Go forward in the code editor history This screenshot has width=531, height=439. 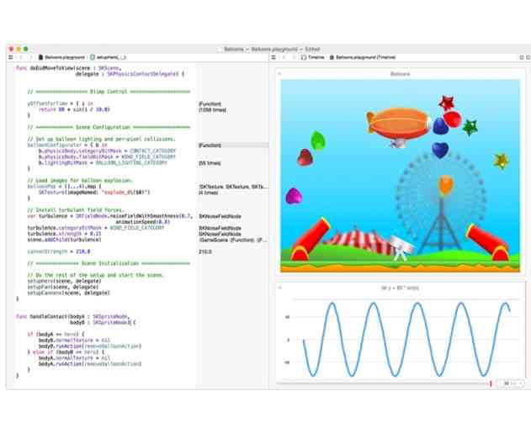[29, 57]
